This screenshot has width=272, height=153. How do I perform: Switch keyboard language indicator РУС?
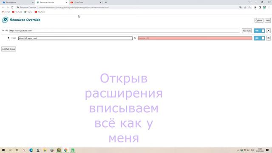252,150
